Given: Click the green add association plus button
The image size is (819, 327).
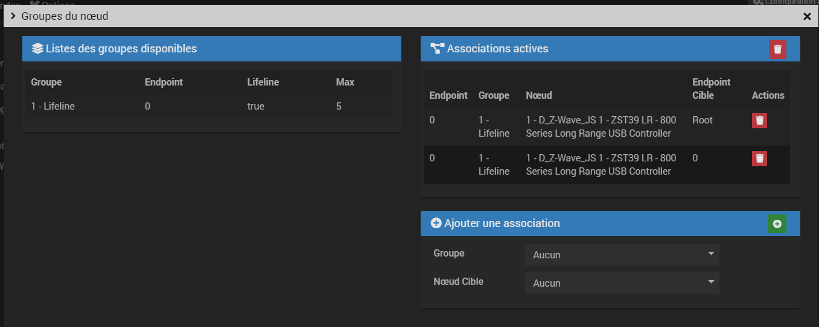Looking at the screenshot, I should pyautogui.click(x=777, y=224).
